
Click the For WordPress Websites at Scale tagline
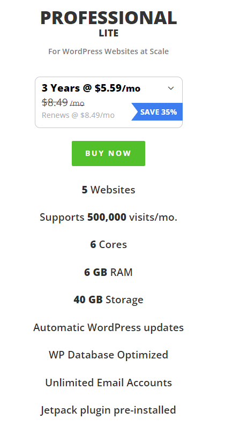coord(108,51)
